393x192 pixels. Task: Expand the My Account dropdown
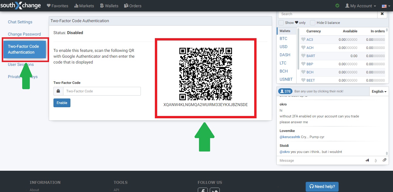pos(361,6)
